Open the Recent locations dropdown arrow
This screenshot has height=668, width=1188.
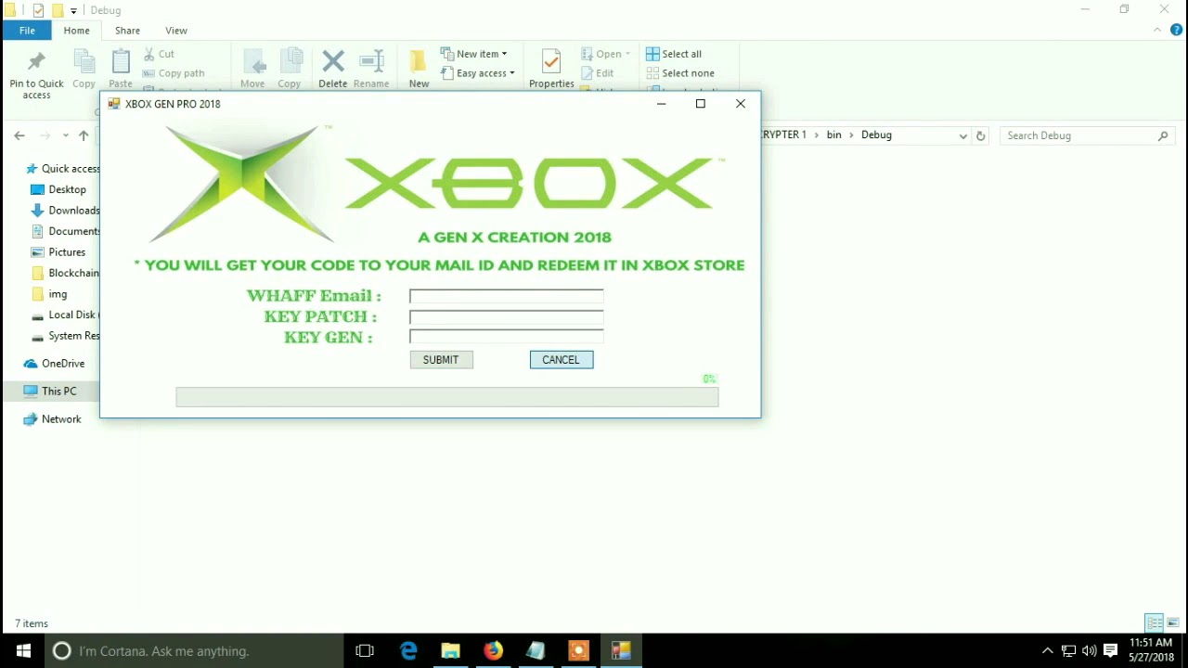65,135
